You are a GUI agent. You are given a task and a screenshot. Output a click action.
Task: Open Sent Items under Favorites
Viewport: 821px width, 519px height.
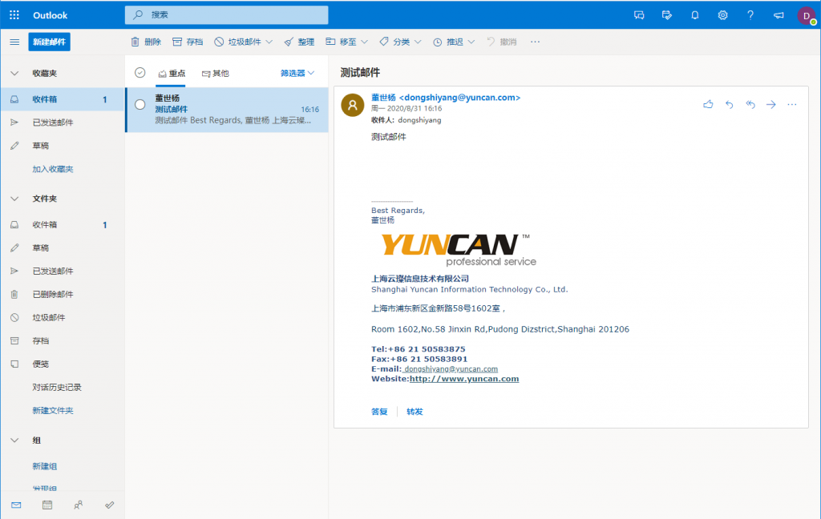click(x=63, y=123)
